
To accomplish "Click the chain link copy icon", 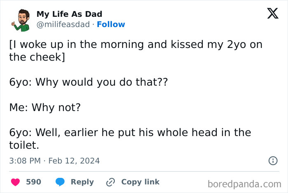I will coord(110,182).
